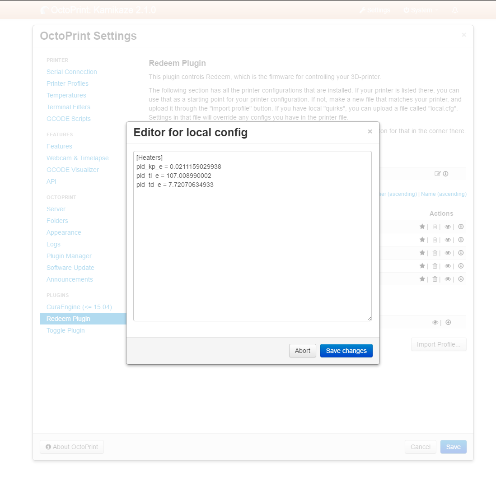The height and width of the screenshot is (482, 496).
Task: Sort profiles by Name (ascending)
Action: [444, 194]
